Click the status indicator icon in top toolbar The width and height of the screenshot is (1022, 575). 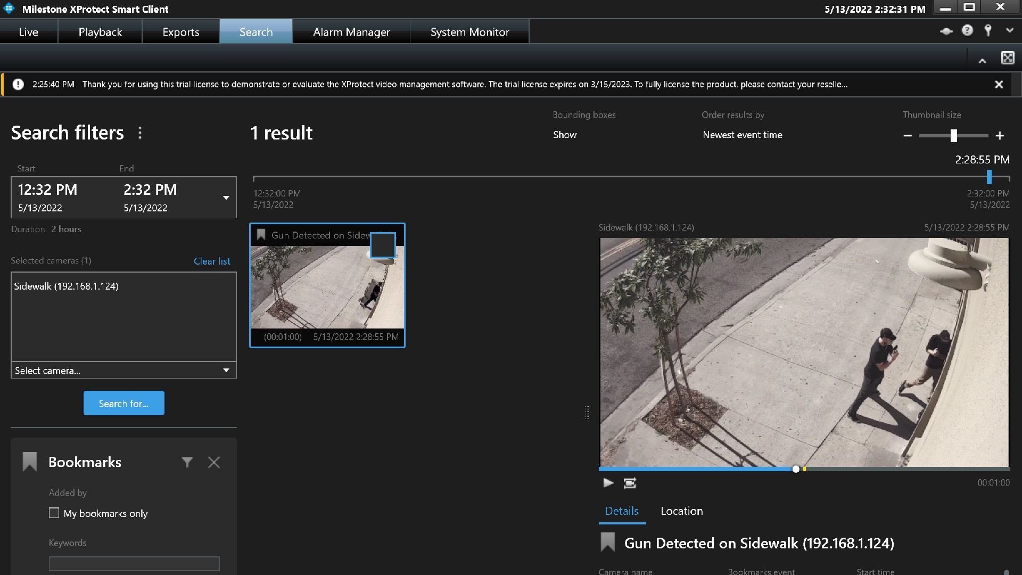tap(946, 31)
